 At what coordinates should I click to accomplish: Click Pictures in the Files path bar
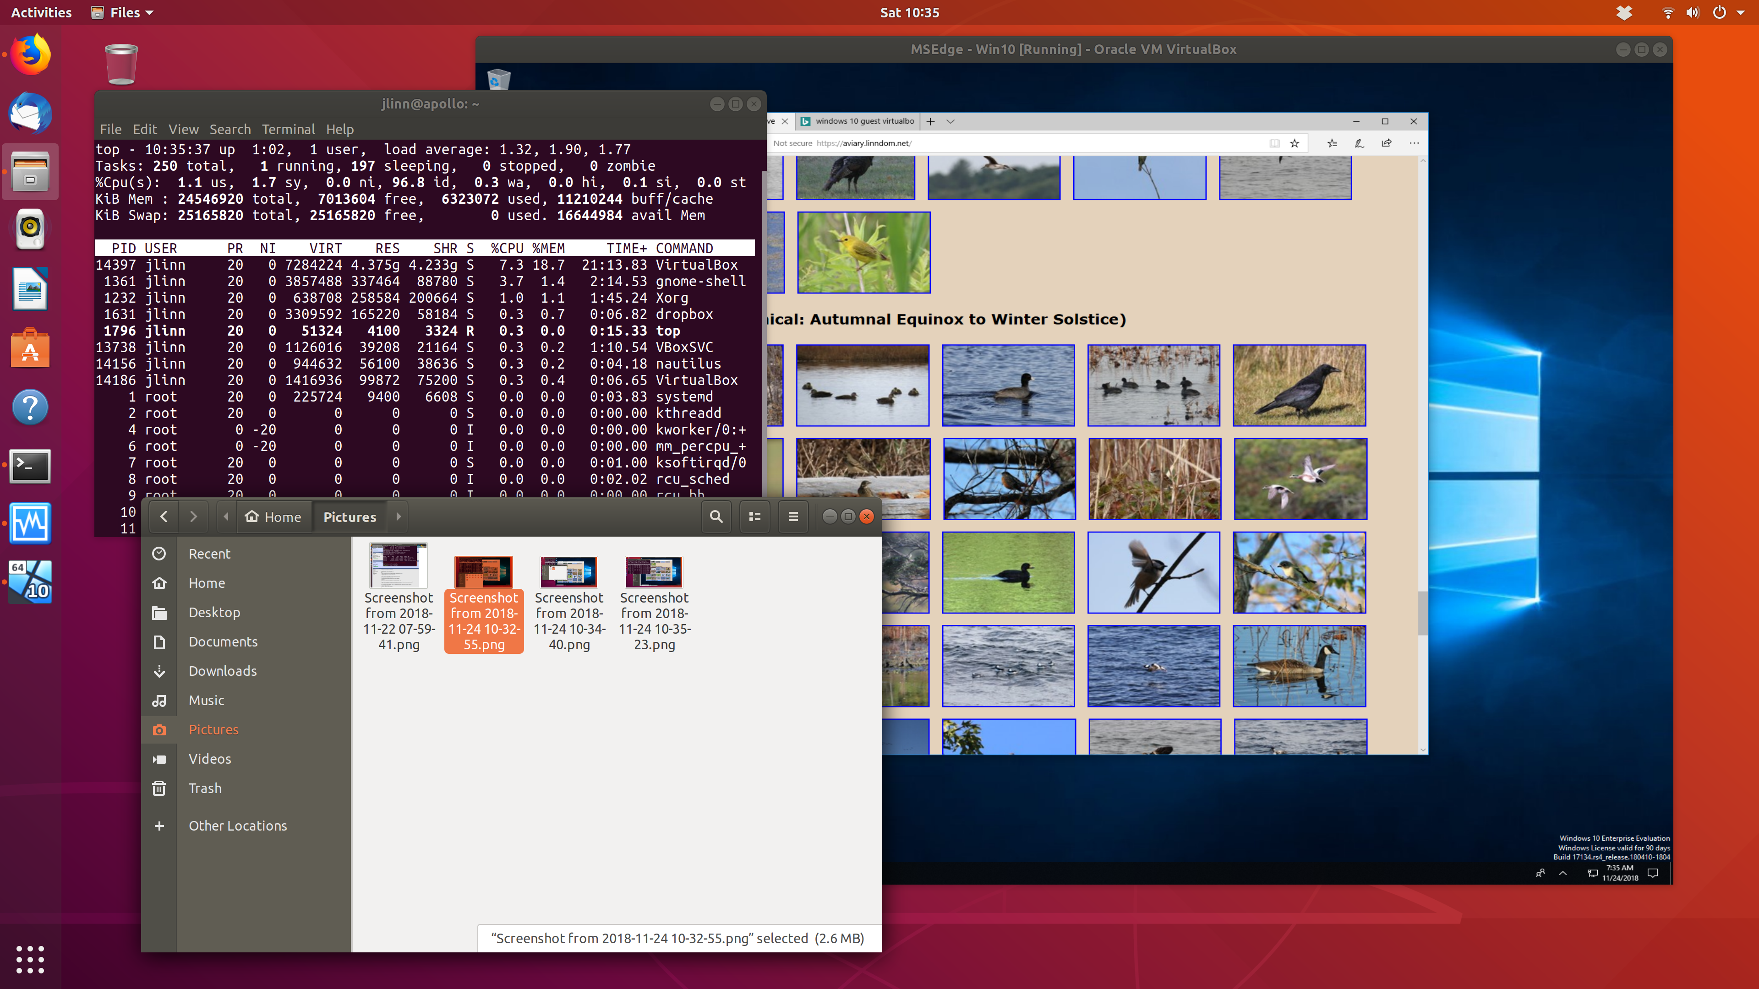[x=350, y=516]
